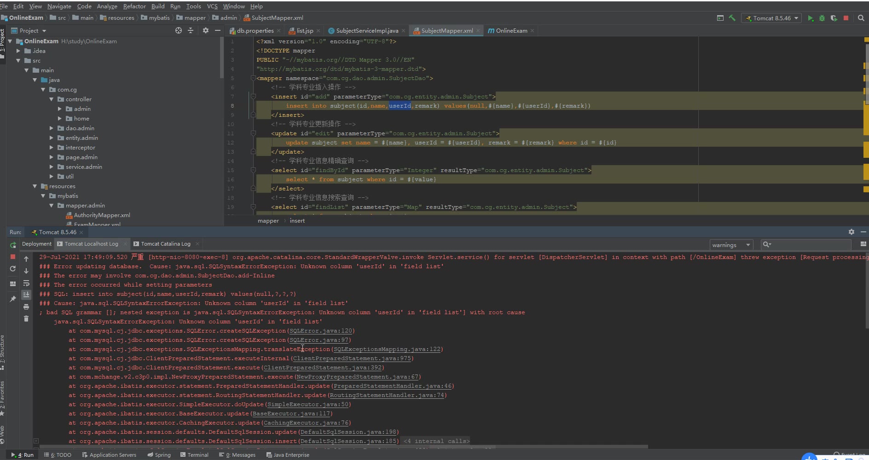Screen dimensions: 869x460
Task: Click the Debug bug icon in top toolbar
Action: pyautogui.click(x=822, y=18)
